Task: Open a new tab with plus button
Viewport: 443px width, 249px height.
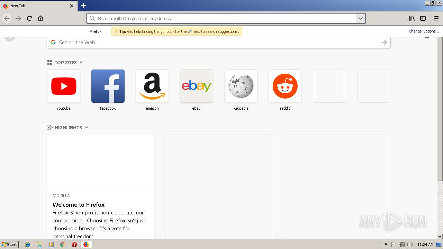Action: pos(83,6)
